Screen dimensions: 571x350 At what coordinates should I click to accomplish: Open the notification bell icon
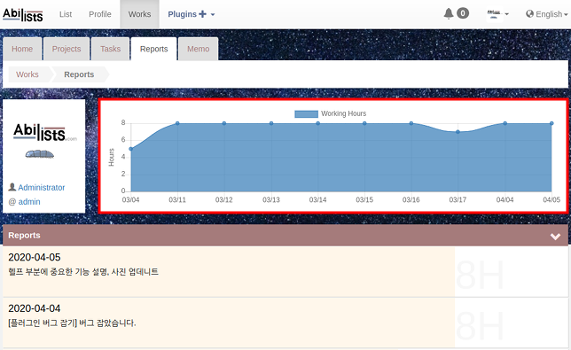449,14
